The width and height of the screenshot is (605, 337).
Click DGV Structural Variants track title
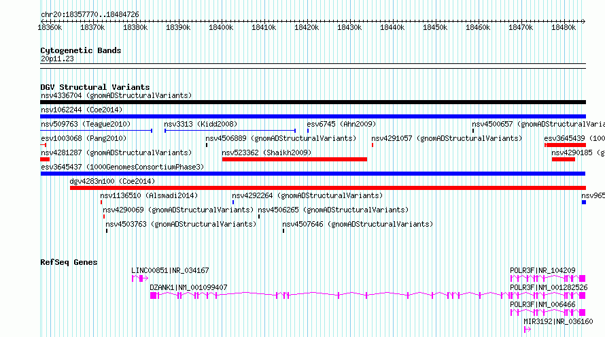coord(95,87)
